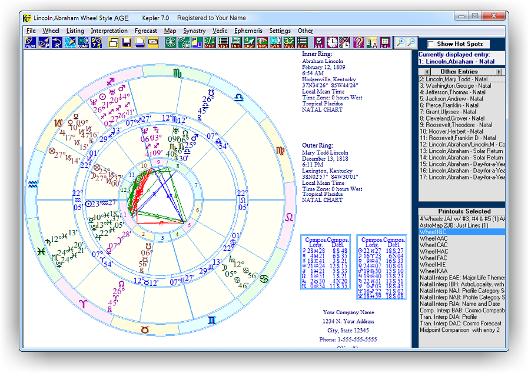This screenshot has height=373, width=528.
Task: Select Tran. Interp DAC: Cosmo Forecast
Action: 461,324
